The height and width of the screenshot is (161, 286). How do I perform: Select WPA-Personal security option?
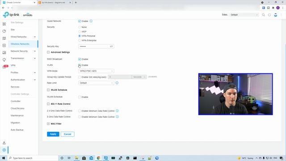tap(80, 36)
